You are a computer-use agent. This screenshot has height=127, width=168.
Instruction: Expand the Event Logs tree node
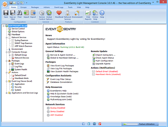[x=10, y=64]
